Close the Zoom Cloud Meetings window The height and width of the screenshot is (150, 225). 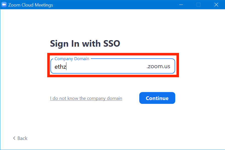pos(216,5)
